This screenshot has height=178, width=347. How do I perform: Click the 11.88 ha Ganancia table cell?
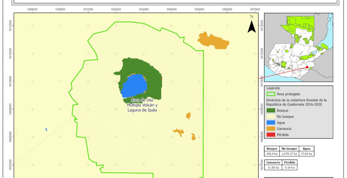[x=273, y=168]
